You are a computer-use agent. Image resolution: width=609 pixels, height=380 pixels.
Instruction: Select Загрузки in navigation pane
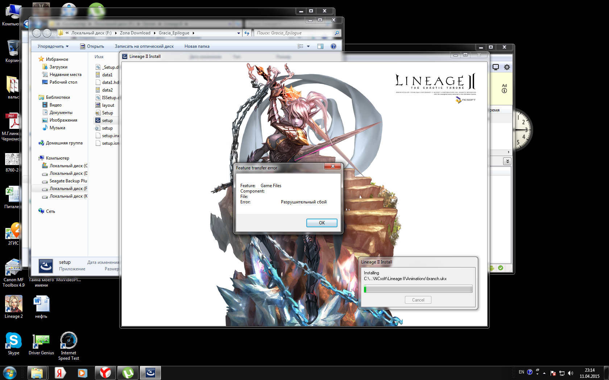tap(58, 67)
